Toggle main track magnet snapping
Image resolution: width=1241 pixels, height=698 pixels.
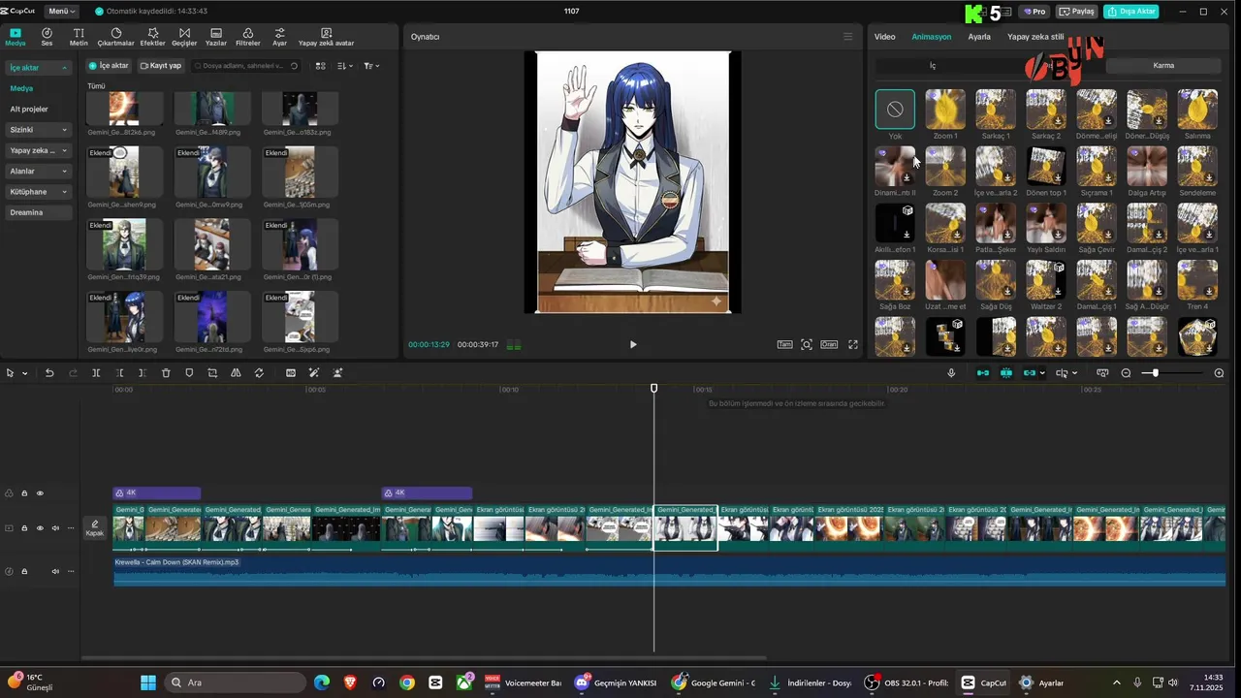coord(983,373)
